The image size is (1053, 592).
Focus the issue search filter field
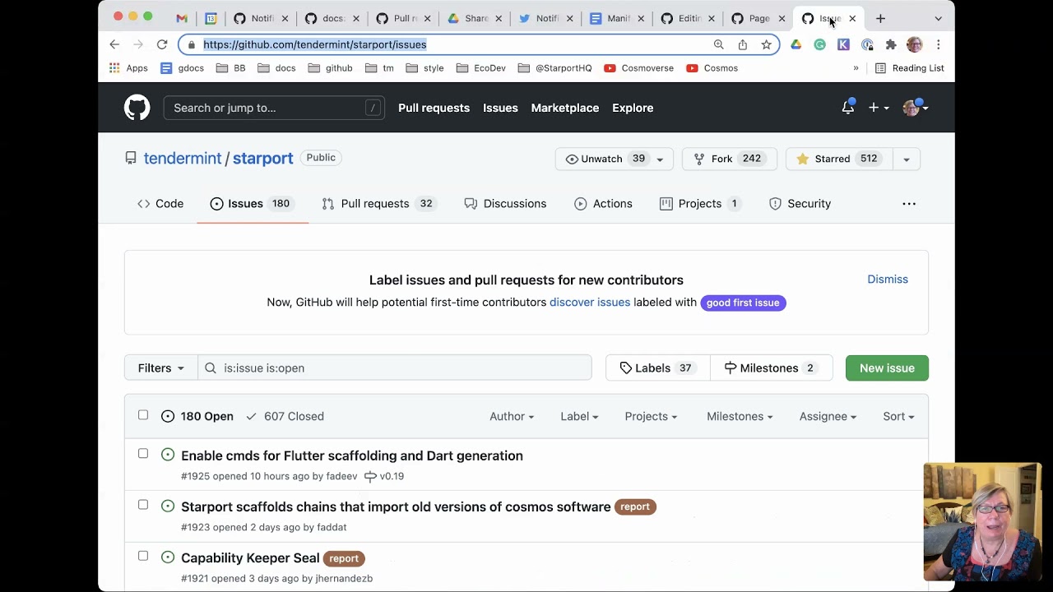tap(395, 368)
